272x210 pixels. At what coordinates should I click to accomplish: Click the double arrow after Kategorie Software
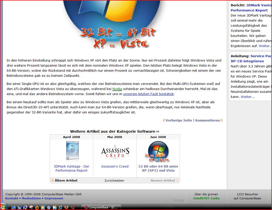point(158,132)
